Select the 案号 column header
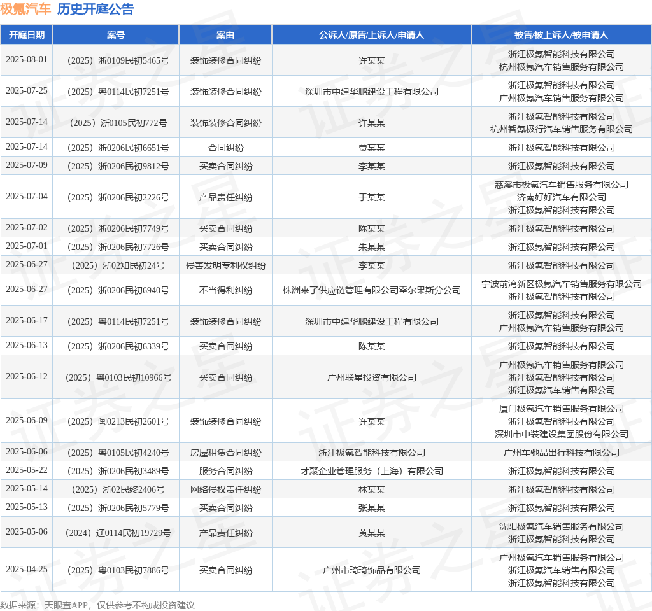 (116, 35)
